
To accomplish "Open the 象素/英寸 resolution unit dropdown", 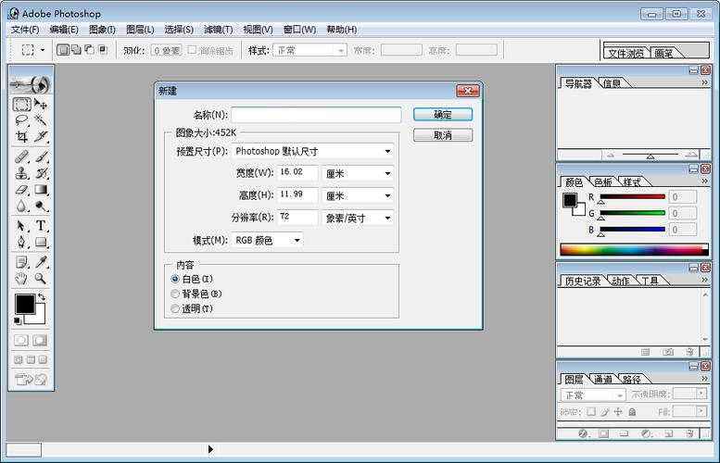I will click(x=358, y=218).
